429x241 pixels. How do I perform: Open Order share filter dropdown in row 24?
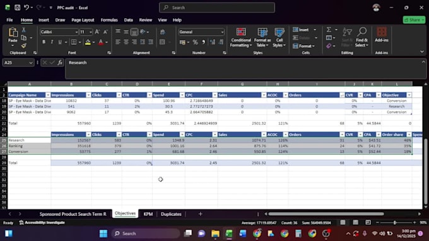(409, 135)
